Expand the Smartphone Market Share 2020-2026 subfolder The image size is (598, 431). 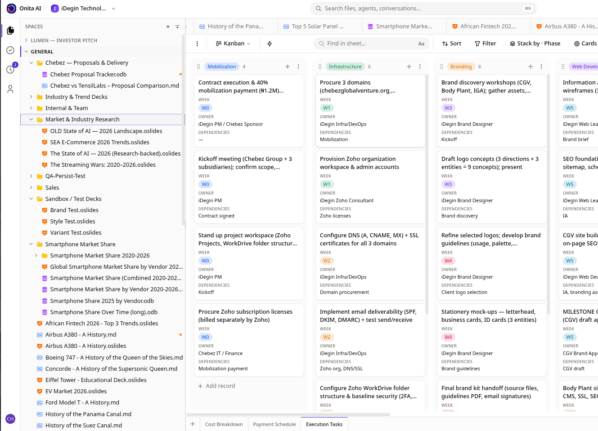[x=36, y=256]
